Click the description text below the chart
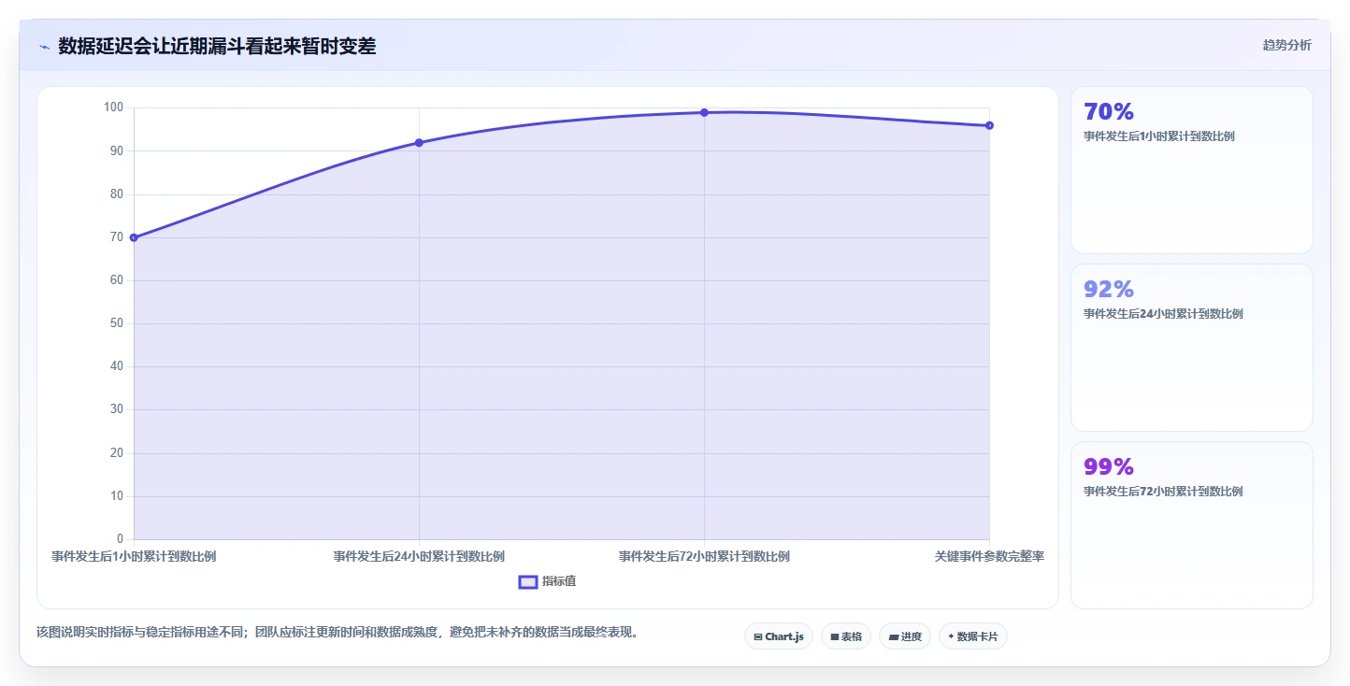Viewport: 1350px width, 686px height. click(337, 632)
